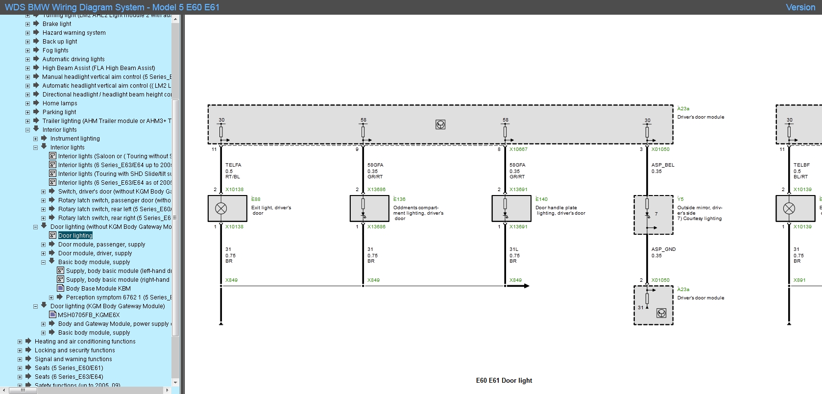Click the Y5 outside mirror component symbol
This screenshot has height=394, width=822.
click(653, 215)
